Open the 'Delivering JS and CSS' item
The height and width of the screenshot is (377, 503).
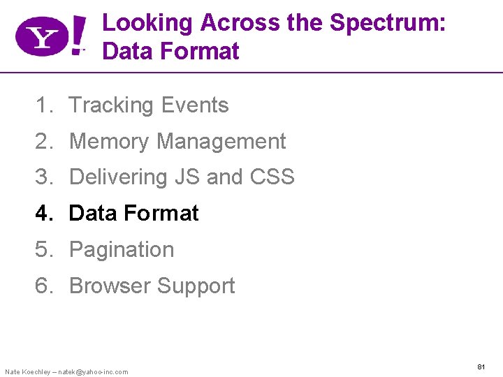tap(182, 177)
